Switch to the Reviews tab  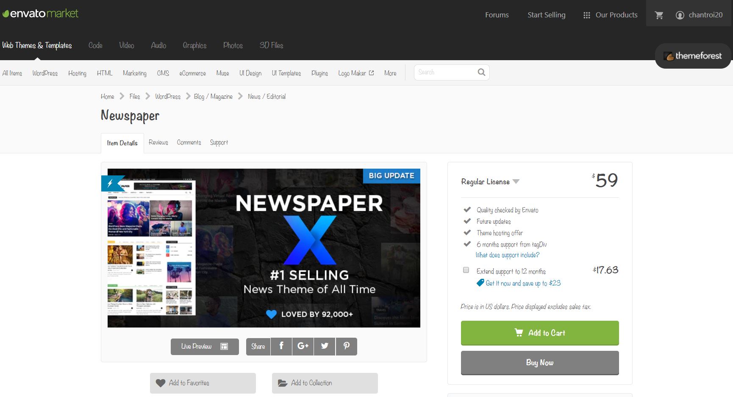(x=158, y=142)
